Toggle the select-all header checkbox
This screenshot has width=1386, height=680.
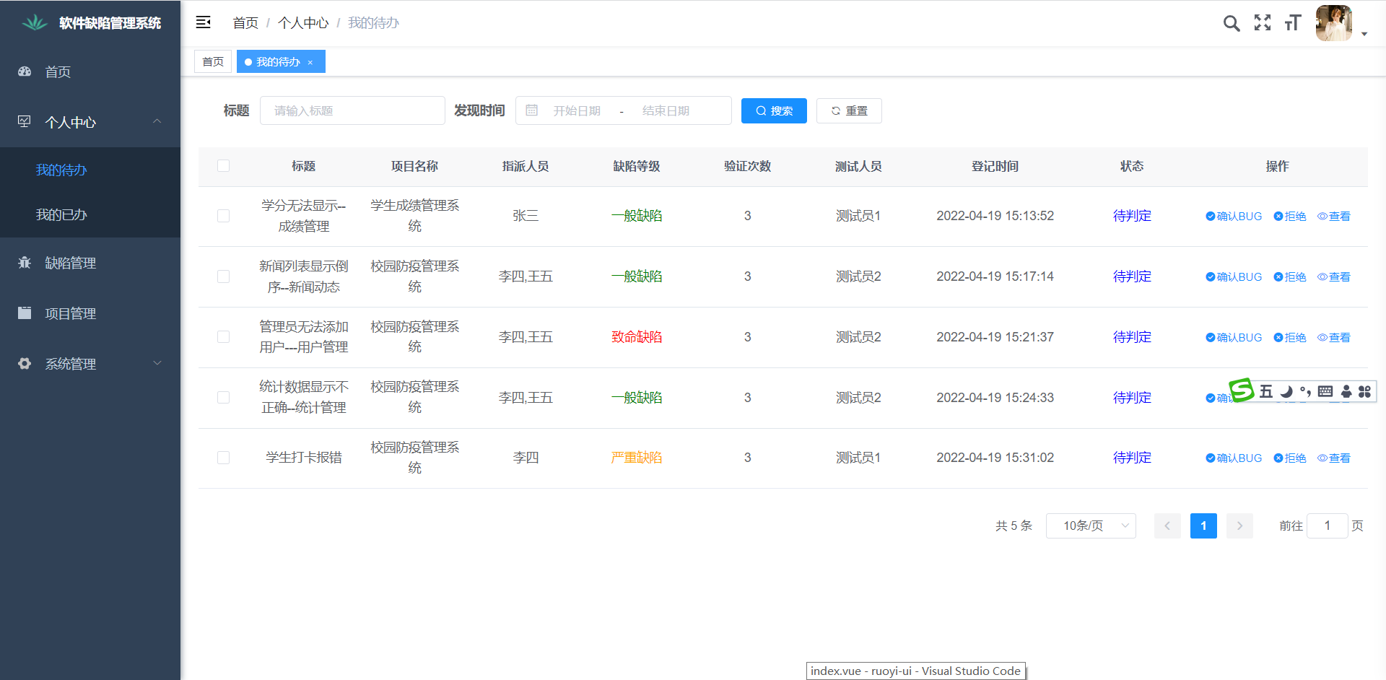pos(223,166)
